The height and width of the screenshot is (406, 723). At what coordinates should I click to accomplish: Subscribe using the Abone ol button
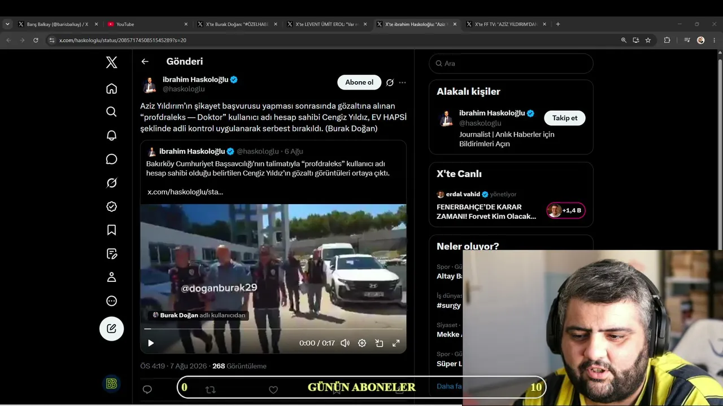tap(359, 82)
